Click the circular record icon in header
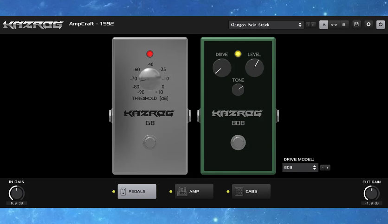The height and width of the screenshot is (224, 388). tap(369, 25)
